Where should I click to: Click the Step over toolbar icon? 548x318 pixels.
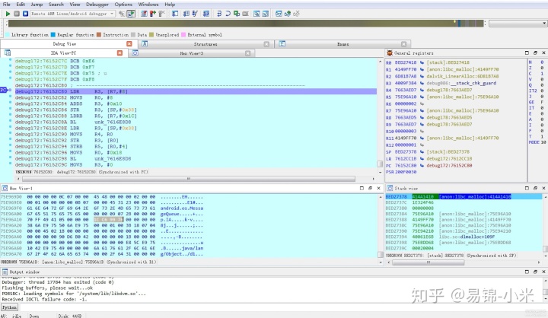click(228, 14)
